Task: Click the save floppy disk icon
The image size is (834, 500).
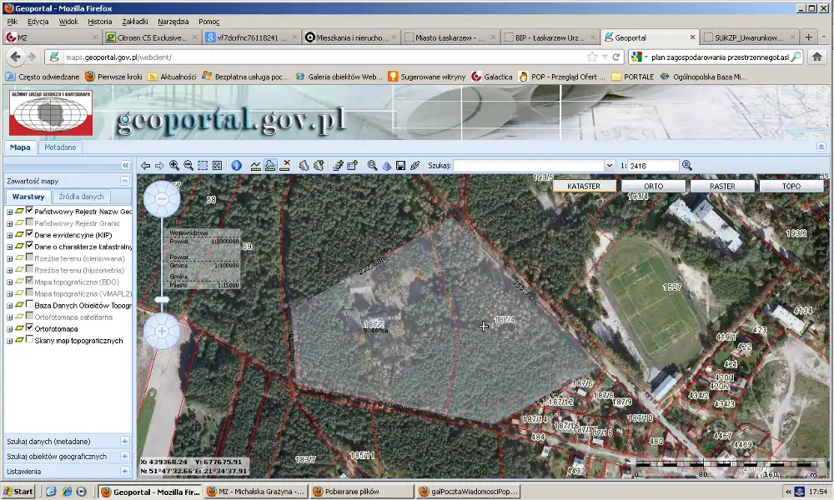Action: [x=400, y=165]
